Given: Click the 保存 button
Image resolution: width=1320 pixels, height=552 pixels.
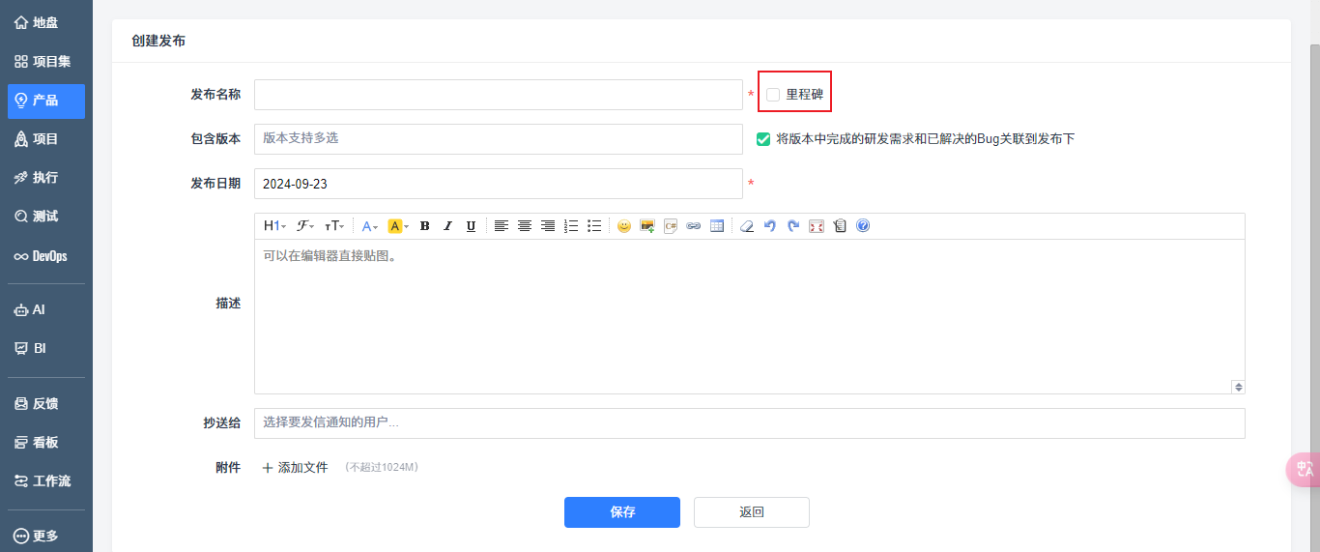Looking at the screenshot, I should tap(621, 512).
